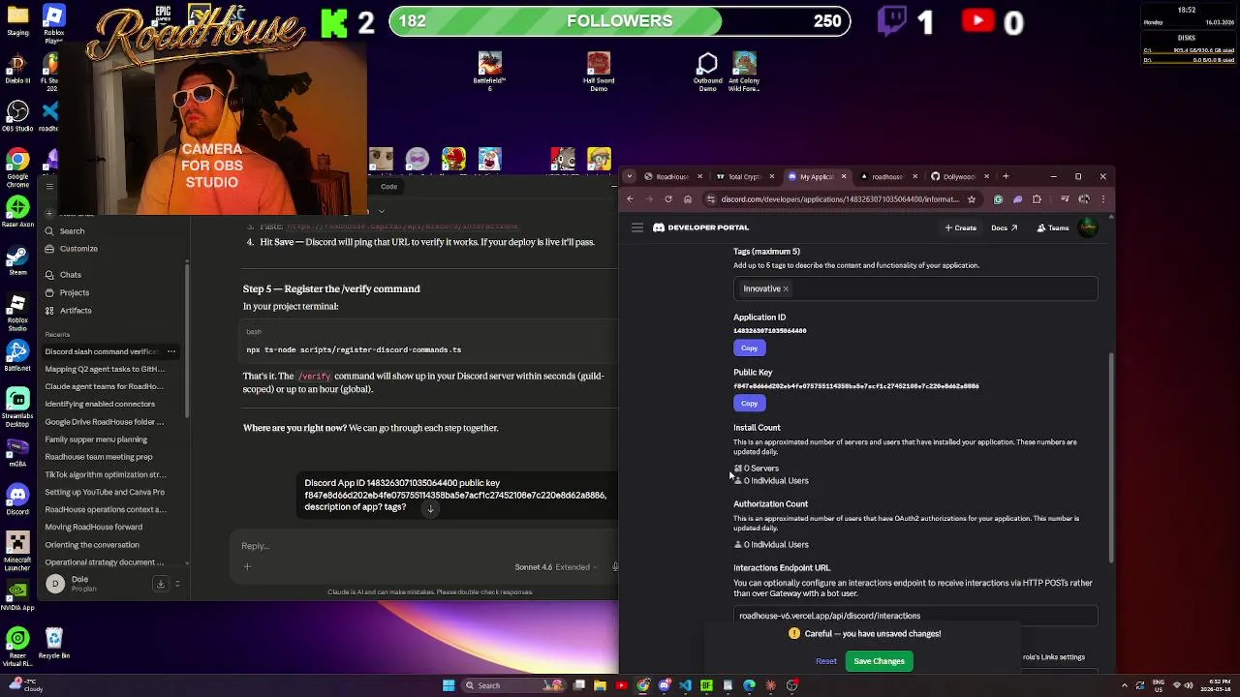The width and height of the screenshot is (1240, 697).
Task: Switch to the Total Crypto browser tab
Action: pos(744,176)
